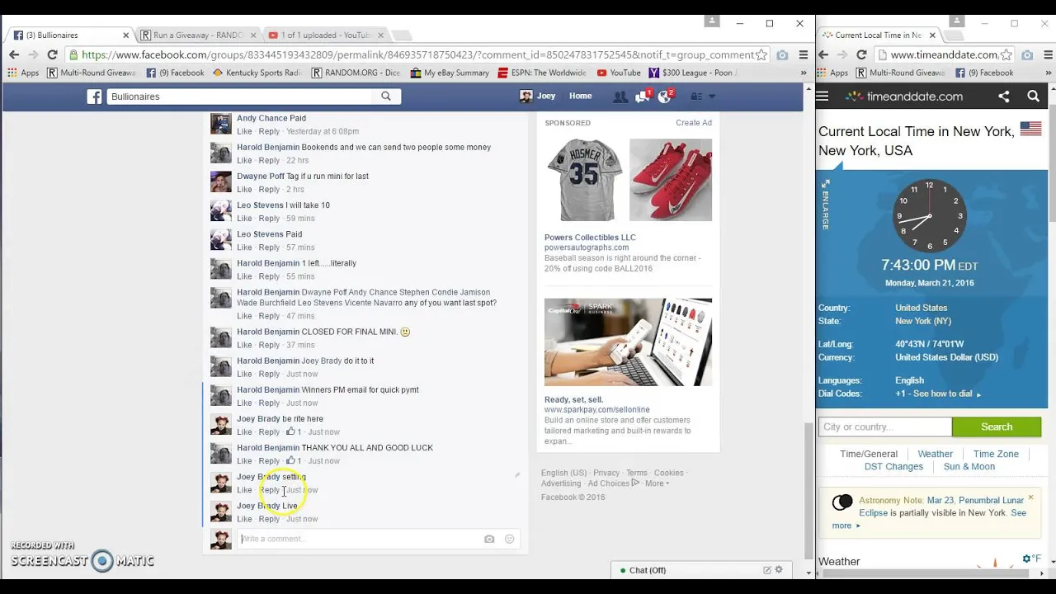The image size is (1056, 594).
Task: Click the Facebook search magnifier icon
Action: pos(385,97)
